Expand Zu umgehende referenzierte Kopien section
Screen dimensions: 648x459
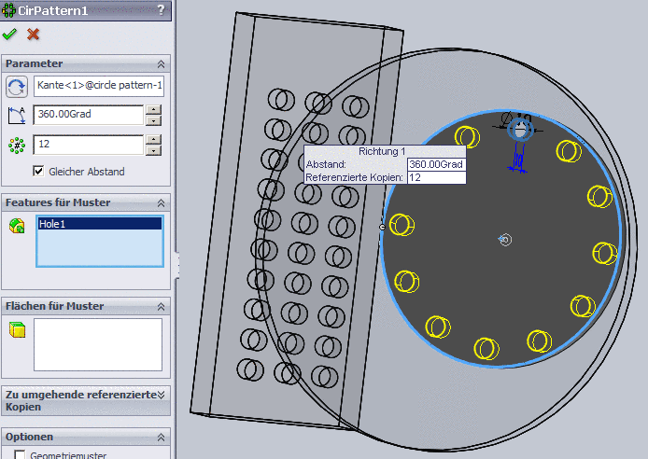click(x=161, y=395)
